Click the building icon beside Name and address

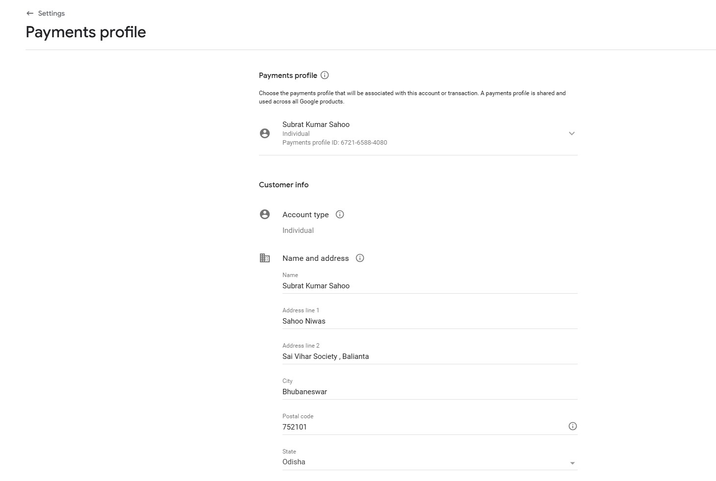265,258
